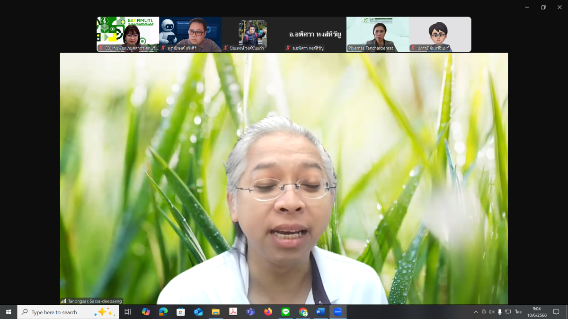Click the active Zoom taskbar icon

tap(338, 312)
